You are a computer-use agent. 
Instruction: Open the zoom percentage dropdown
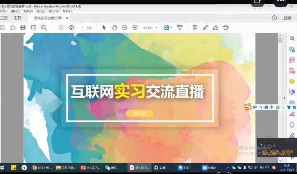click(157, 28)
